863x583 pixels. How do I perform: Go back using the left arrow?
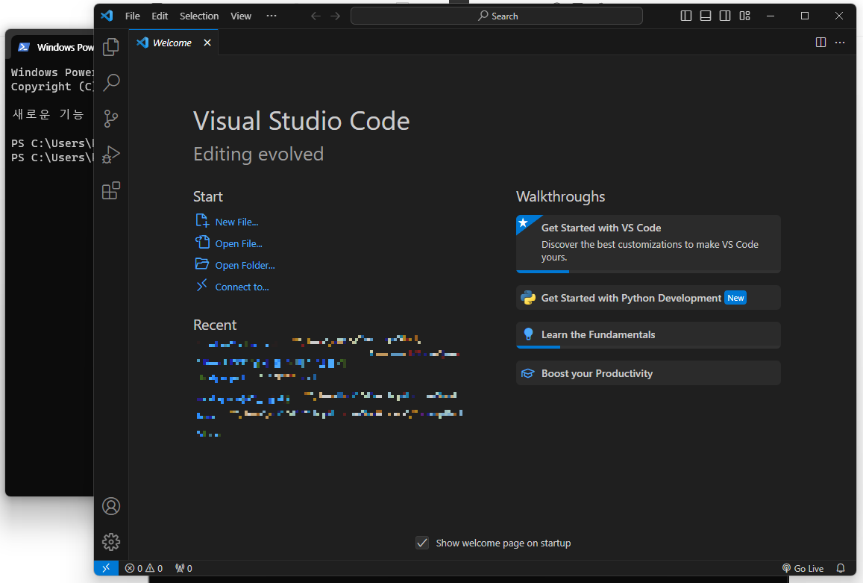pos(316,16)
